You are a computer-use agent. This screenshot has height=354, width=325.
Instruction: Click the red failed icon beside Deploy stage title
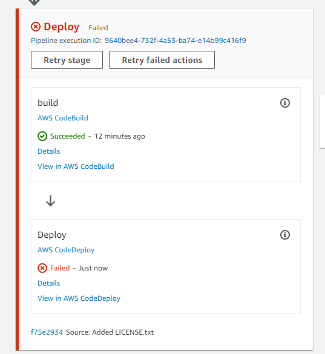click(x=36, y=27)
